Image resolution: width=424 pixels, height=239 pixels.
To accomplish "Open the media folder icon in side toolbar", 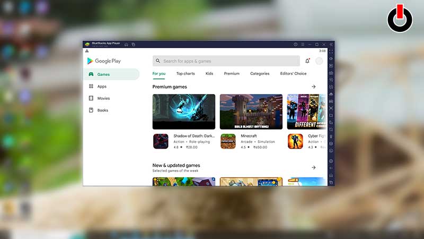I will (x=331, y=115).
